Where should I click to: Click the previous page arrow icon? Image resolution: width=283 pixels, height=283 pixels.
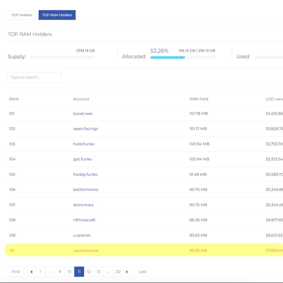point(31,272)
